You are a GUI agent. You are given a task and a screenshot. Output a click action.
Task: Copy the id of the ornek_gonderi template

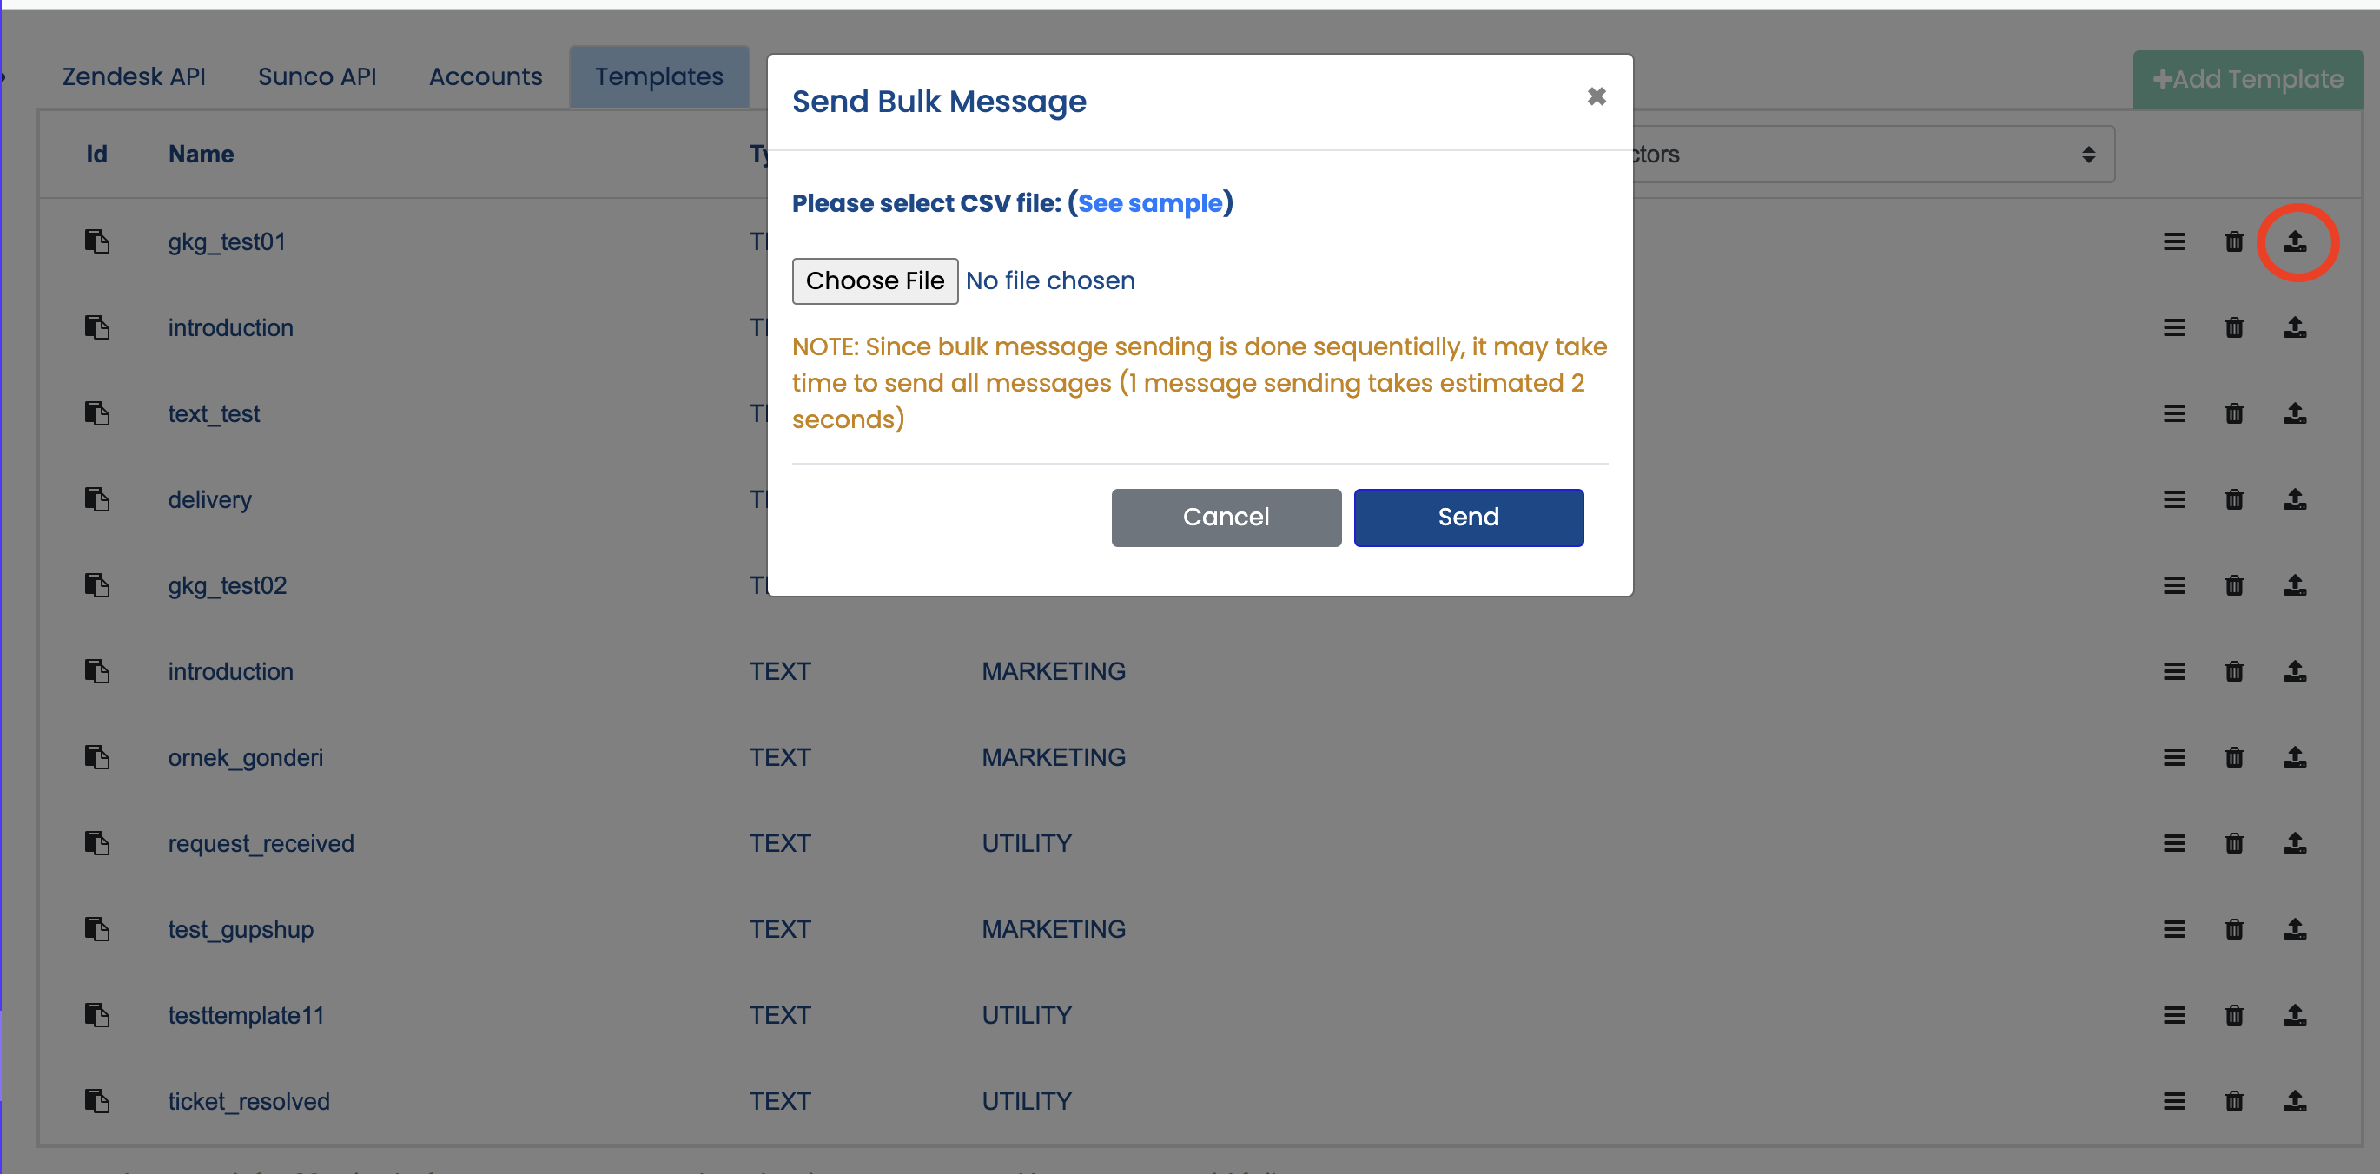tap(97, 757)
